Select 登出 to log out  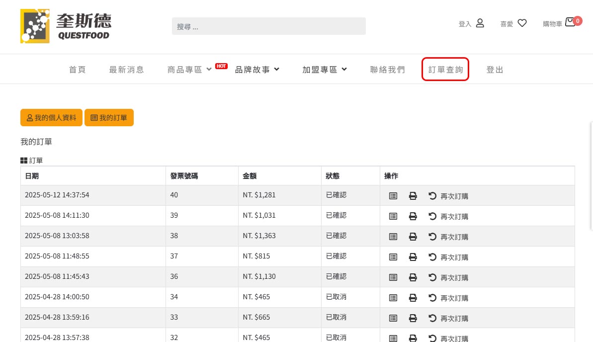pos(495,70)
